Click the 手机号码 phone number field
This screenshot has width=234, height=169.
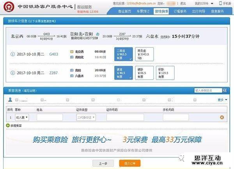(175, 117)
